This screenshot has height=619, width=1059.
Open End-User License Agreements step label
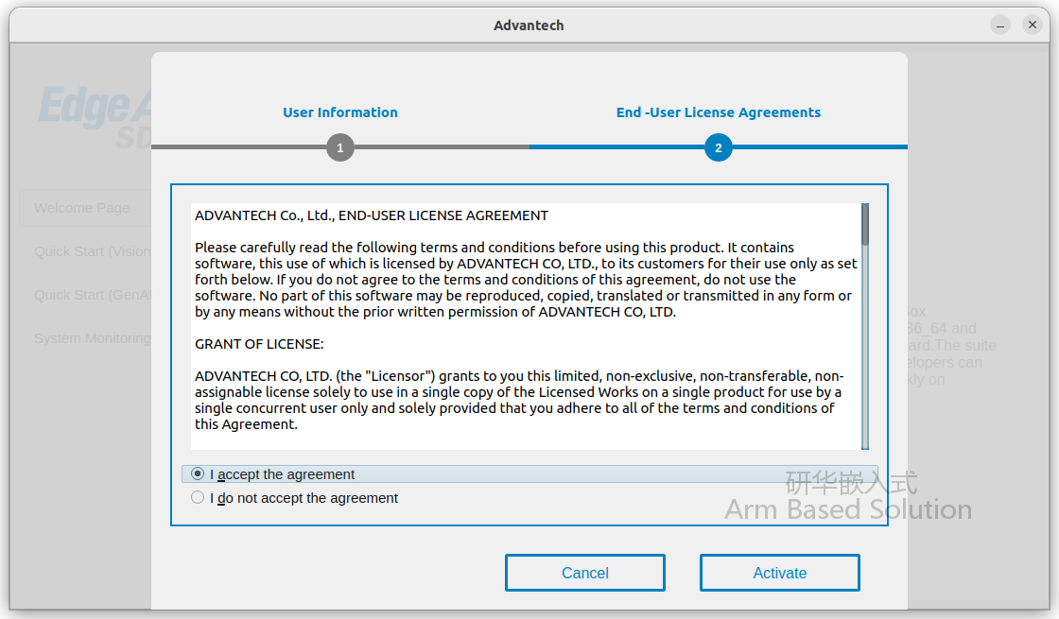click(x=719, y=112)
